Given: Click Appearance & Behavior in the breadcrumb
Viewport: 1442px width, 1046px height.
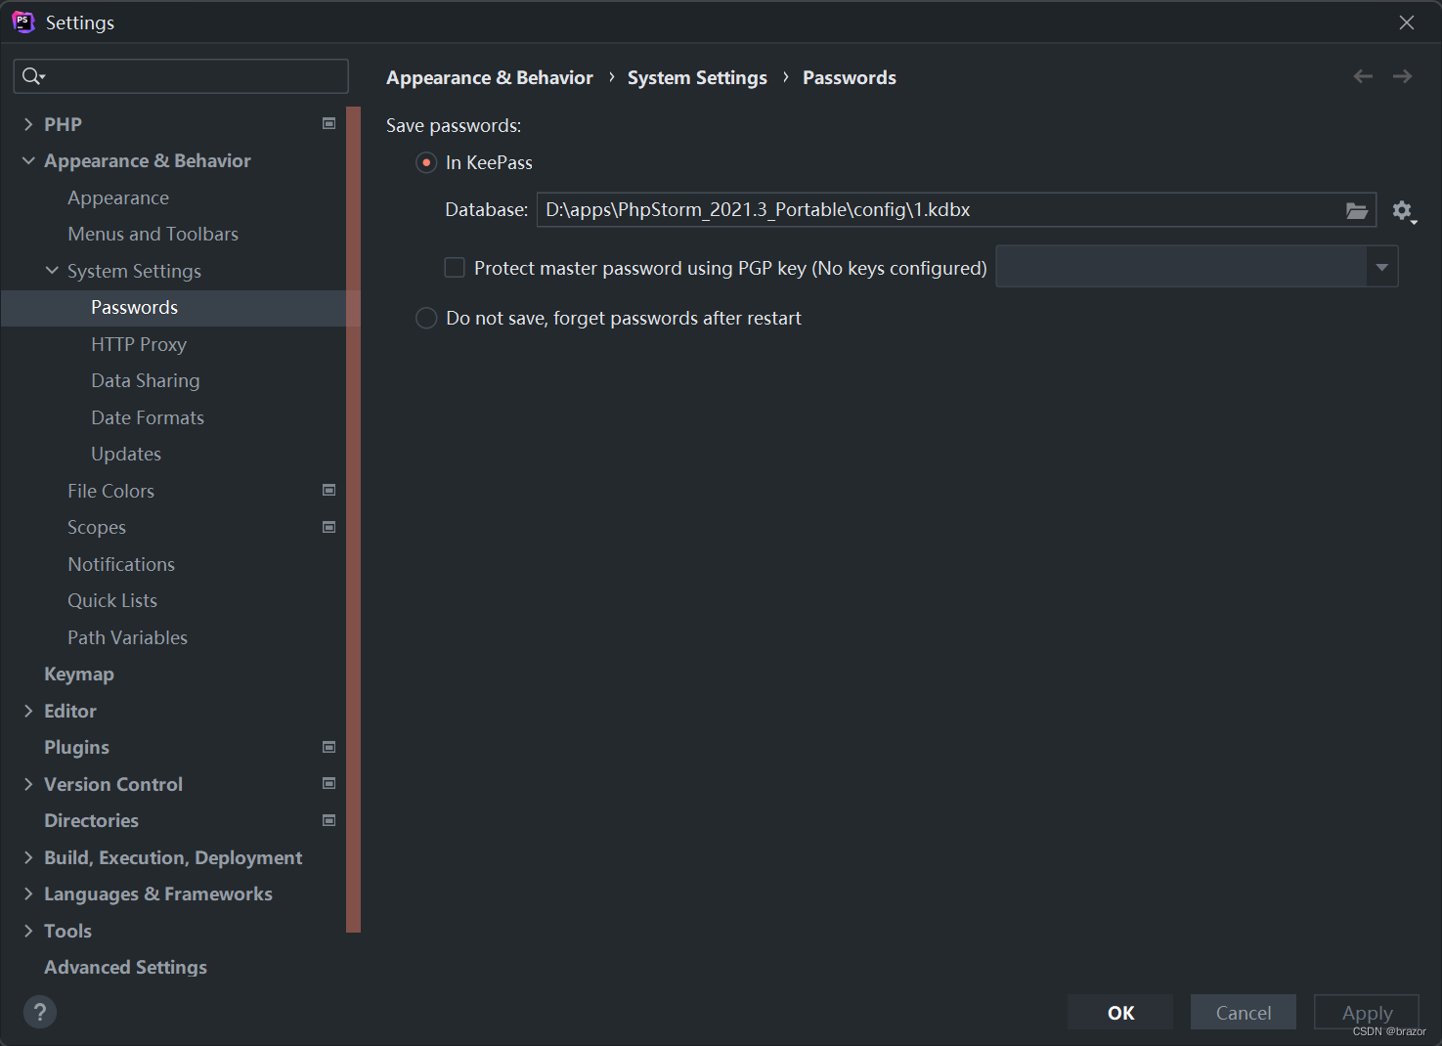Looking at the screenshot, I should click(x=490, y=77).
